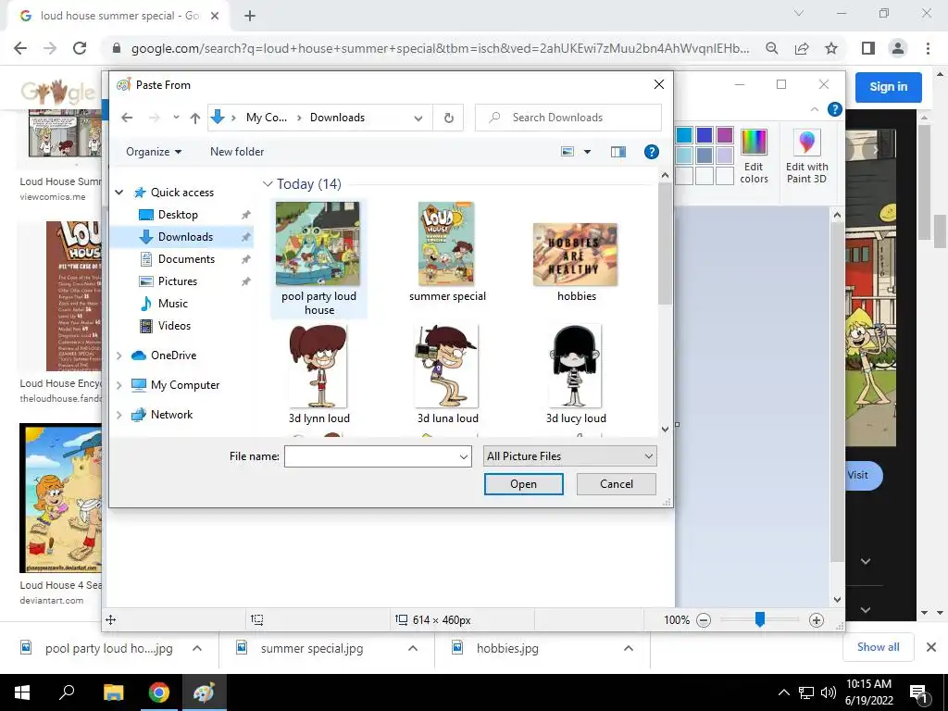Open recent locations dropdown arrow
948x711 pixels.
tap(176, 118)
